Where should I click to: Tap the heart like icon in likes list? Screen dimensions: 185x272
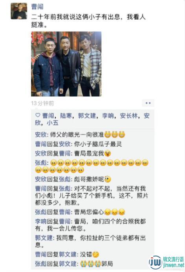pyautogui.click(x=38, y=115)
